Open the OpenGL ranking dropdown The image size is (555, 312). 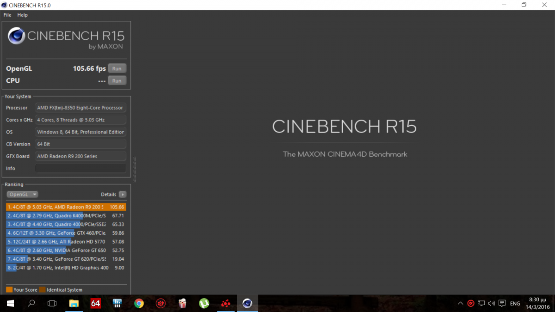click(22, 195)
